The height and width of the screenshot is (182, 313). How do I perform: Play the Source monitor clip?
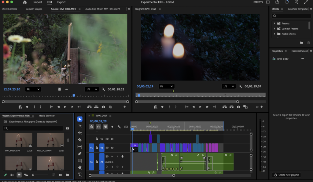tap(65, 107)
